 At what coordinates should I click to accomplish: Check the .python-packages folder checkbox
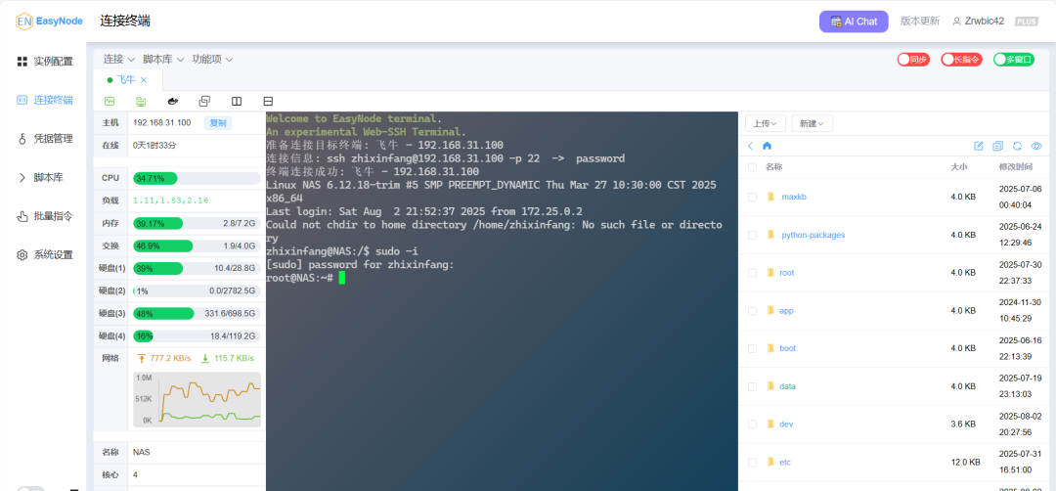click(x=752, y=235)
